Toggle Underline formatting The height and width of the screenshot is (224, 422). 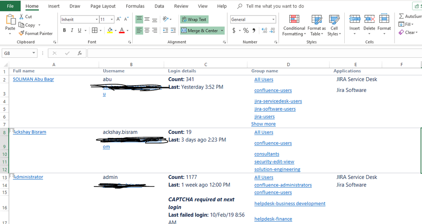tap(79, 30)
